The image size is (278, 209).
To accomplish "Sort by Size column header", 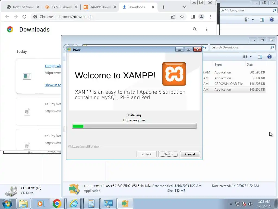I will 256,64.
